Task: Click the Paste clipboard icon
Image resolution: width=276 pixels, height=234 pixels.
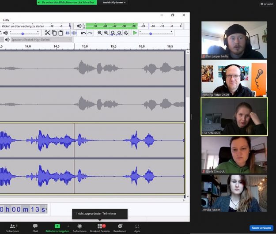Action: [61, 33]
